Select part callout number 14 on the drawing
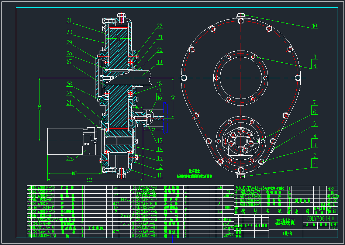Image resolution: width=345 pixels, height=245 pixels. 159,149
